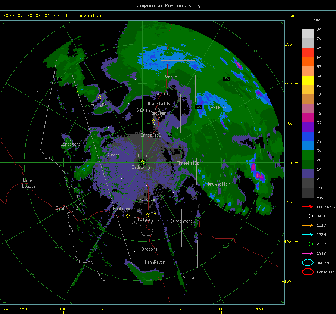The height and width of the screenshot is (314, 336).
Task: Click the red forecast ellipse icon
Action: click(308, 272)
